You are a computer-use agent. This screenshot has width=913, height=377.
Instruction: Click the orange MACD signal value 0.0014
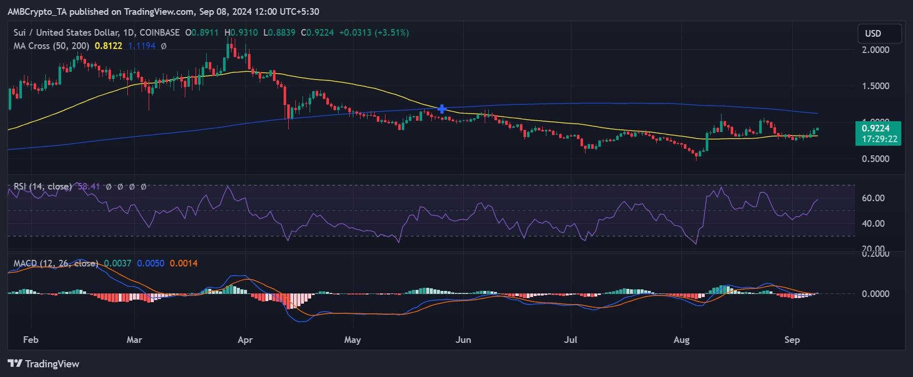click(x=183, y=263)
